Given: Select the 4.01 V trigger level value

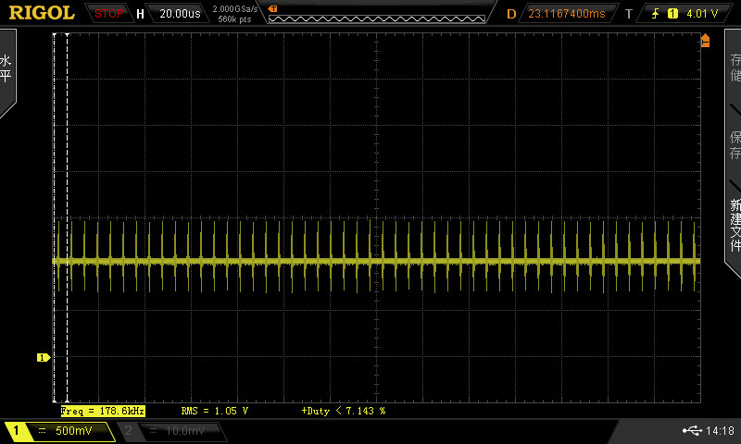Looking at the screenshot, I should coord(702,14).
